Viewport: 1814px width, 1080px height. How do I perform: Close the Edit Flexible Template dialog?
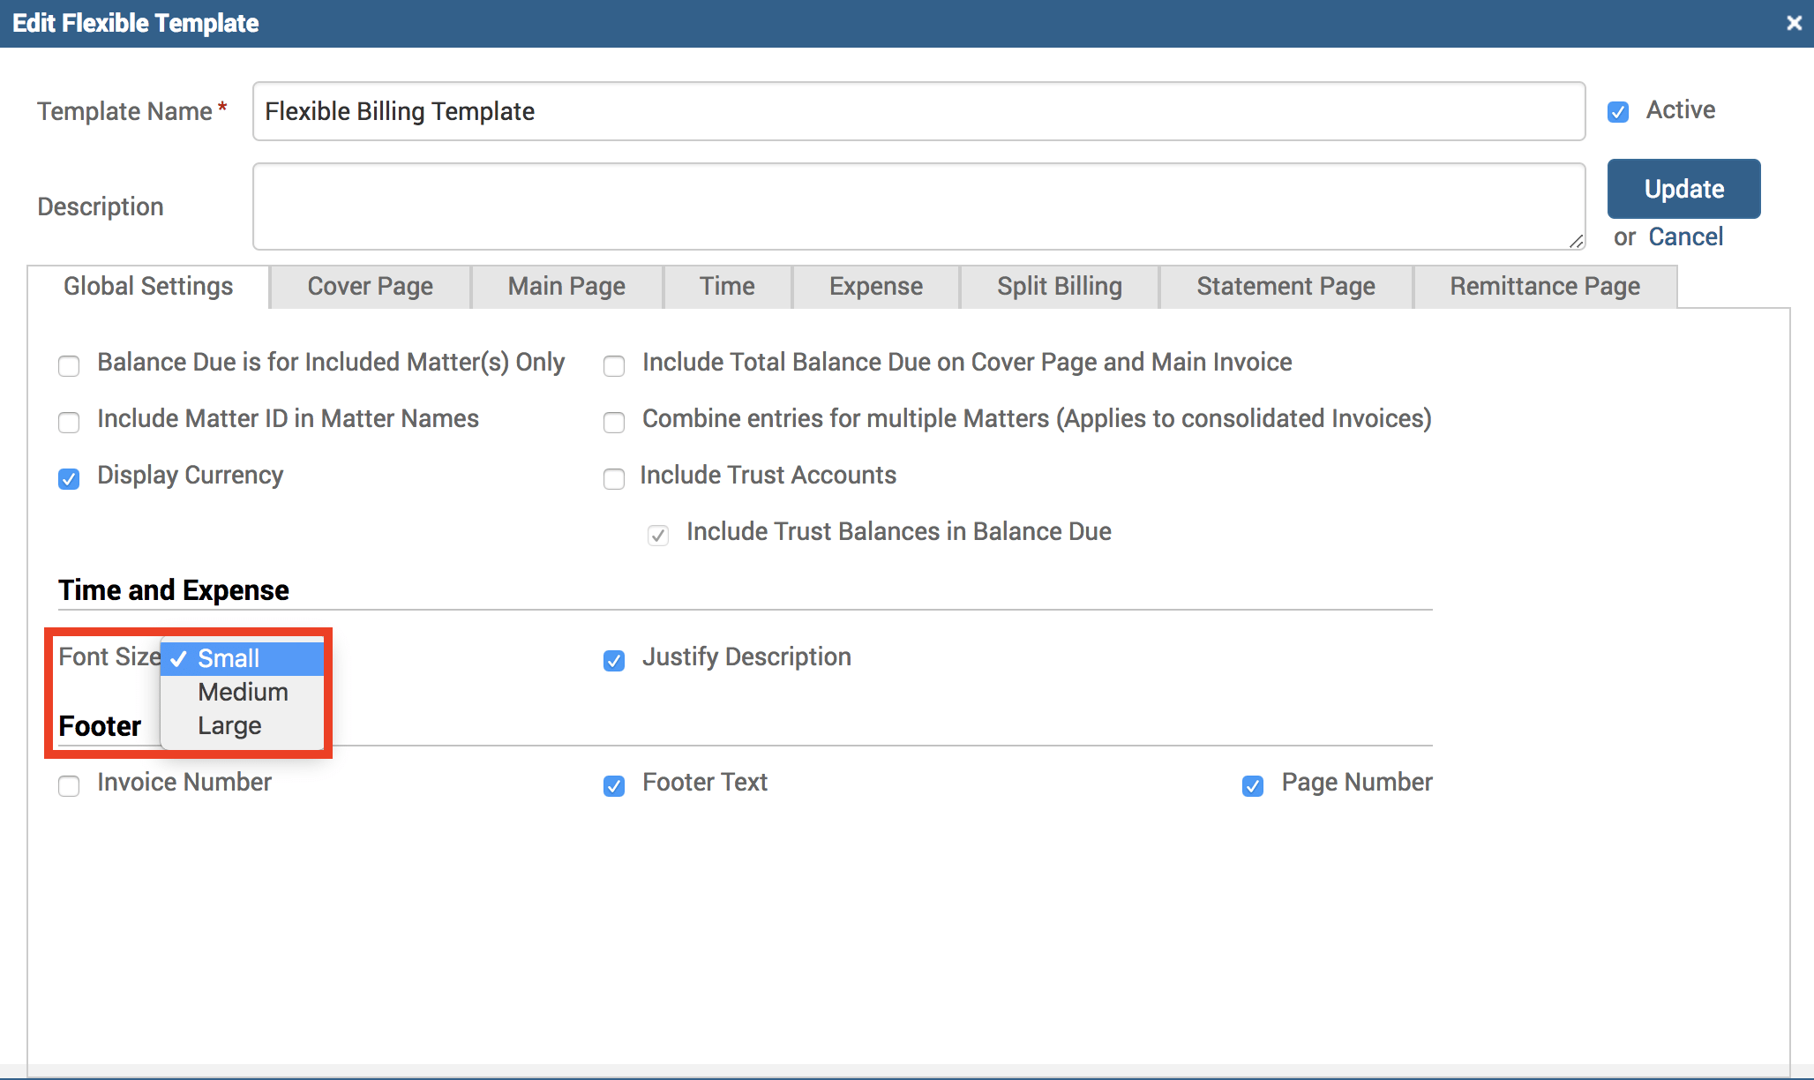coord(1794,23)
